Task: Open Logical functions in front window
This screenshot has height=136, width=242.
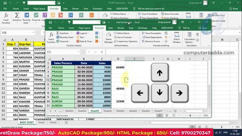Action: click(x=82, y=33)
